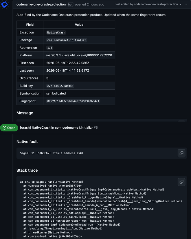Copy the Stack trace code block

click(181, 182)
